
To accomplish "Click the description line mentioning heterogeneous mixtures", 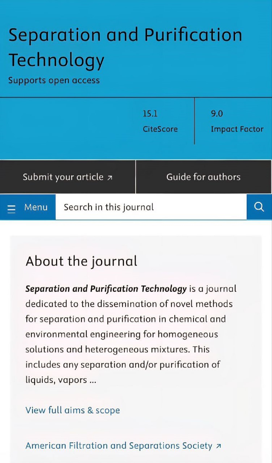I will point(118,349).
